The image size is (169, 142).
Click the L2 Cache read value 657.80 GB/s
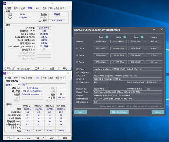101,55
